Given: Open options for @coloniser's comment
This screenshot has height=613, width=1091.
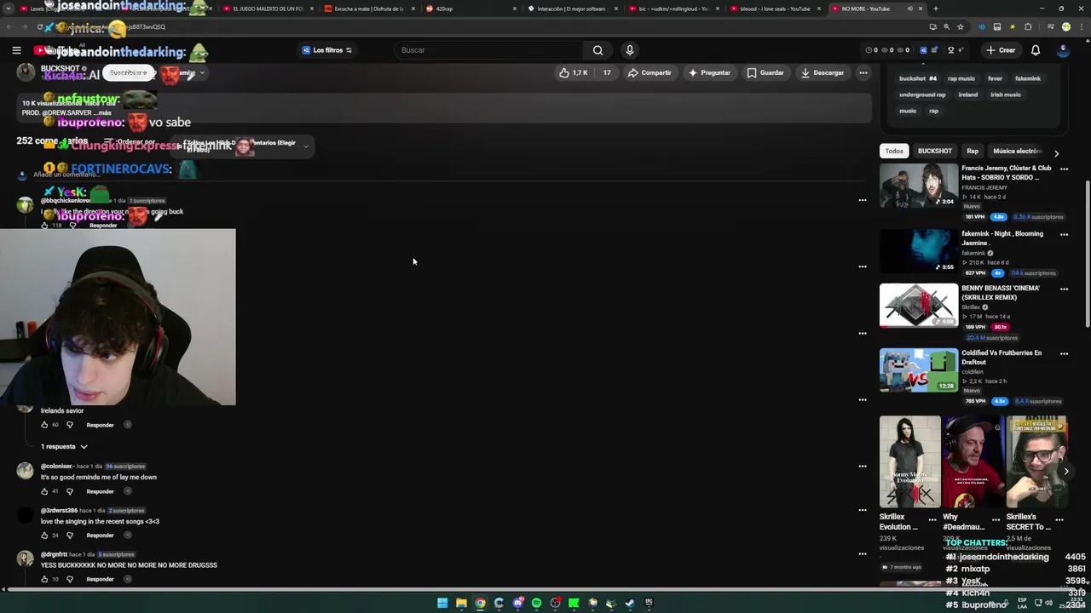Looking at the screenshot, I should (x=863, y=467).
